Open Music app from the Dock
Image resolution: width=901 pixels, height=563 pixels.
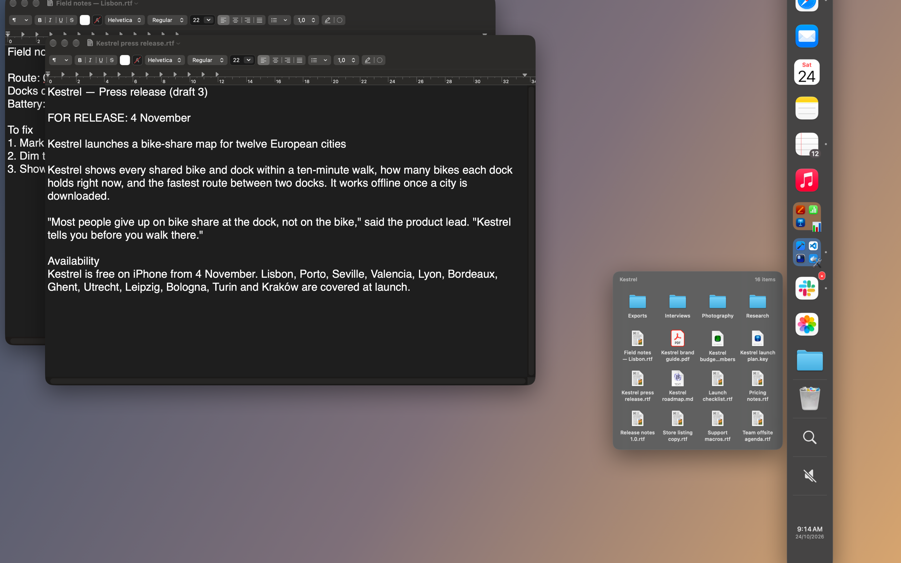[807, 180]
